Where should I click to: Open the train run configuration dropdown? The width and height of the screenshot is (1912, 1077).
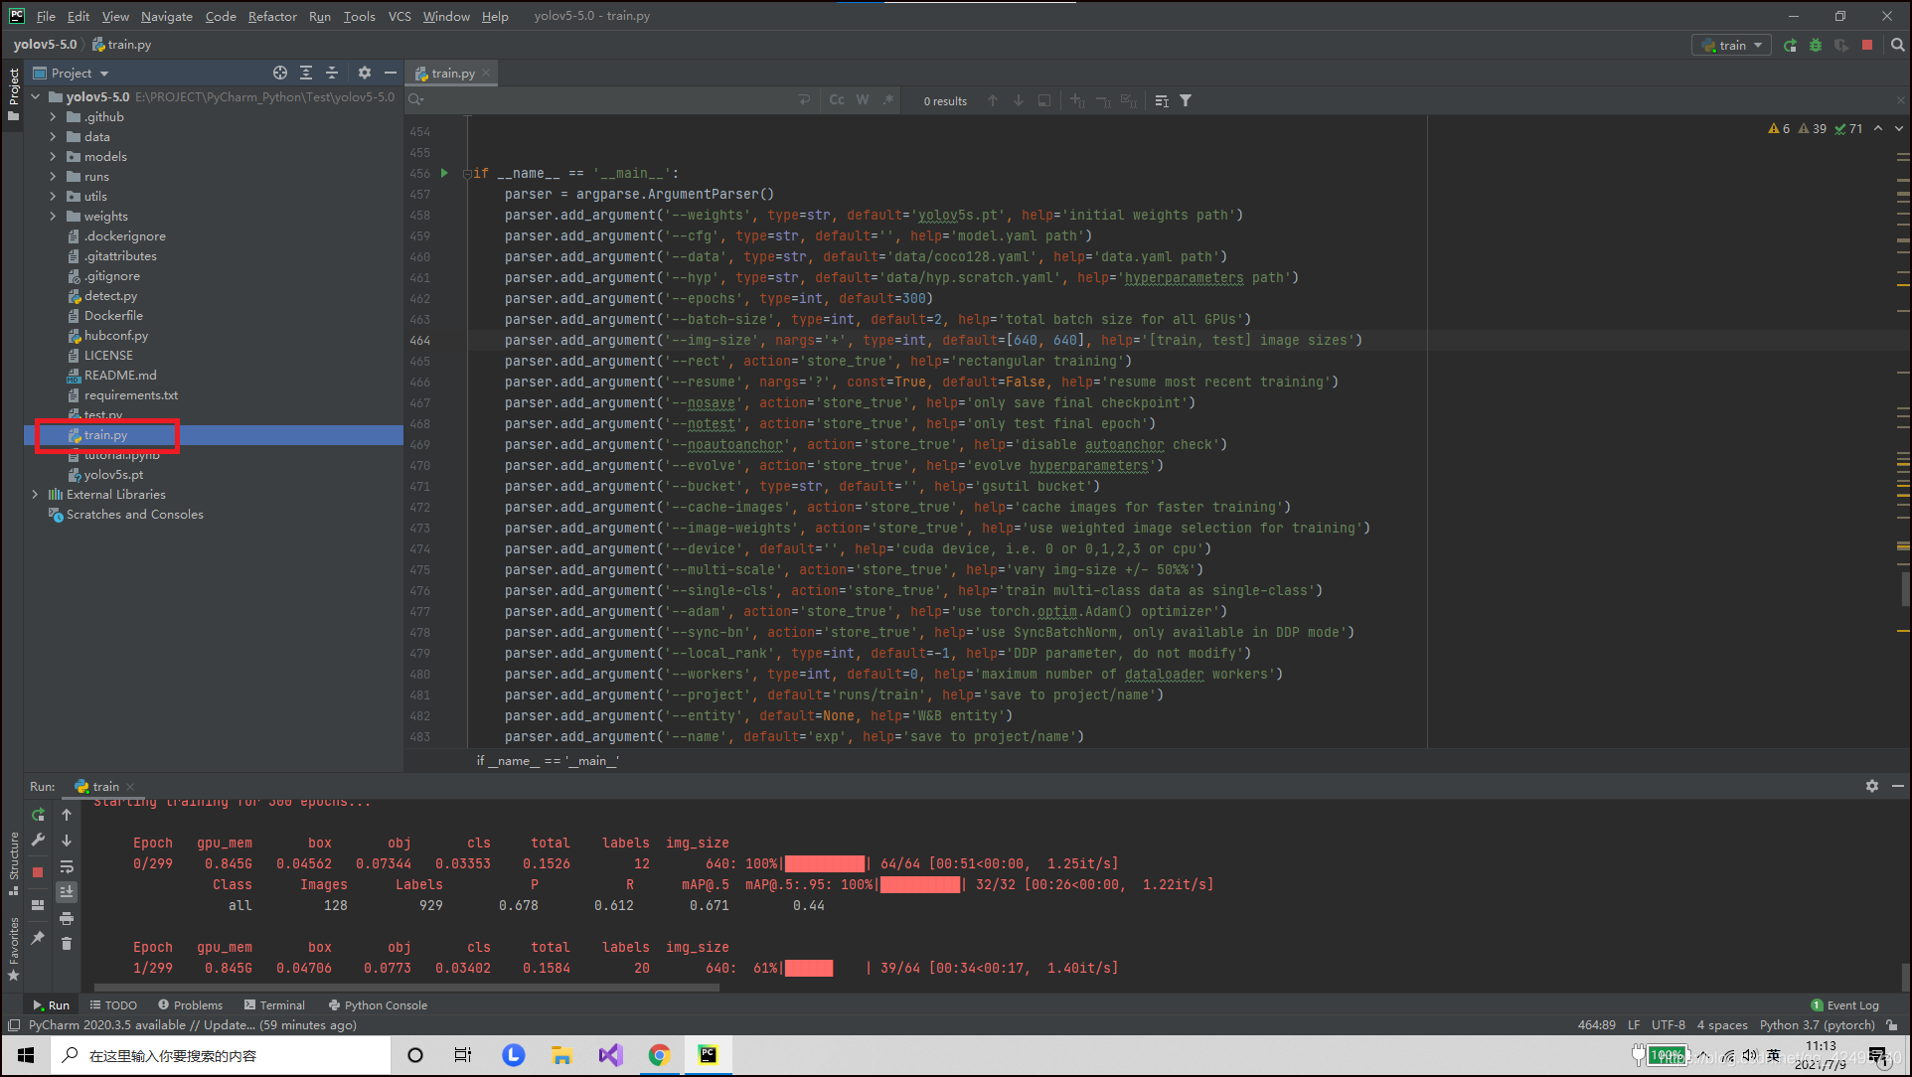pyautogui.click(x=1732, y=46)
